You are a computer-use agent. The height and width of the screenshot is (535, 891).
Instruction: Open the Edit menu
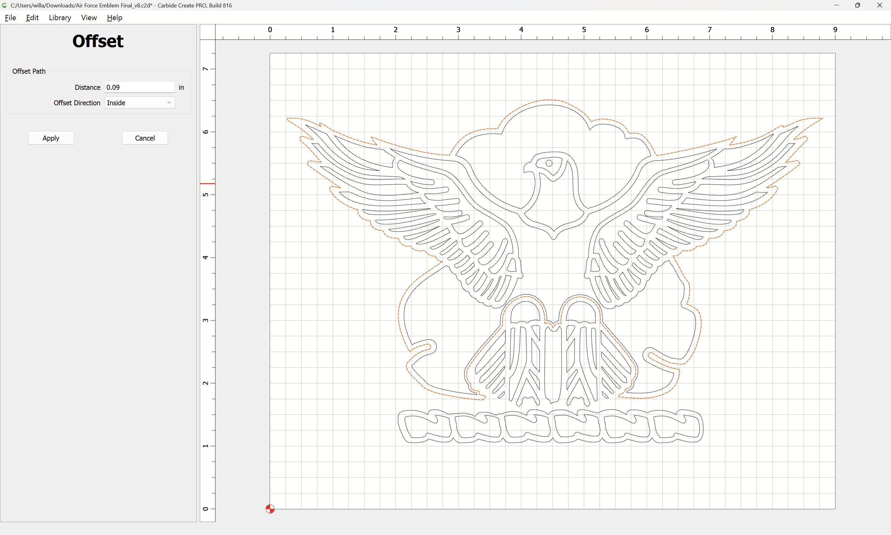tap(32, 18)
